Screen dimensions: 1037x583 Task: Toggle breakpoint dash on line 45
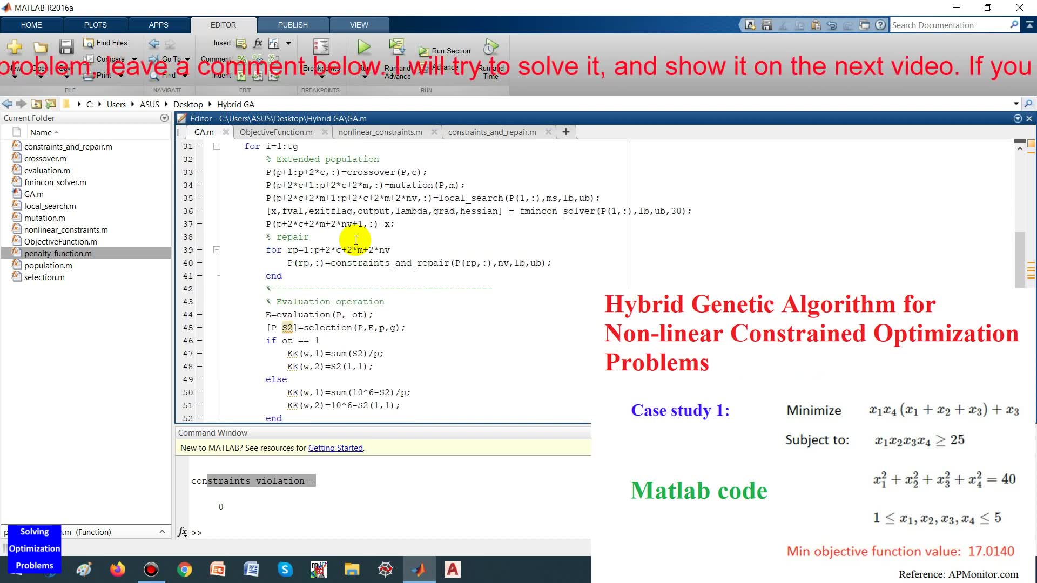(199, 328)
